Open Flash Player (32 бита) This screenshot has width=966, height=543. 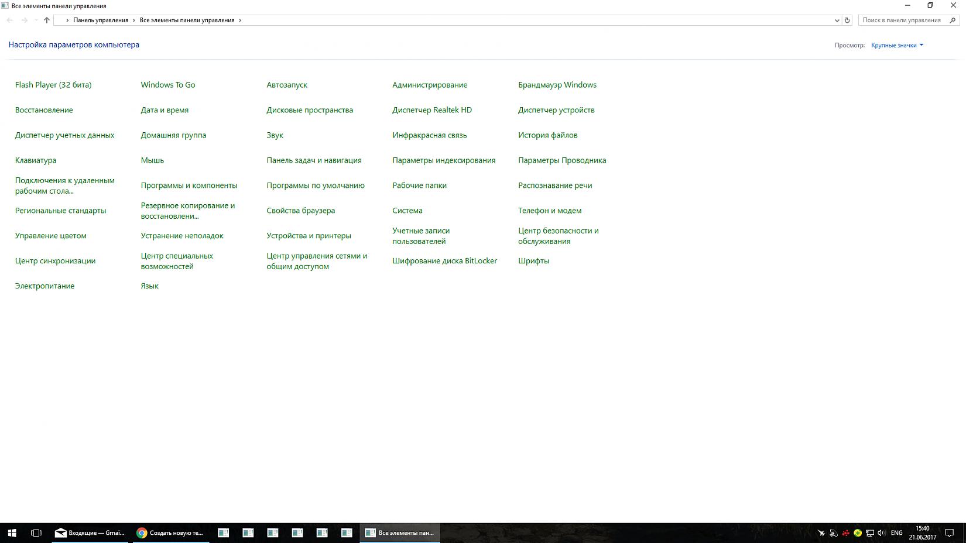[53, 85]
